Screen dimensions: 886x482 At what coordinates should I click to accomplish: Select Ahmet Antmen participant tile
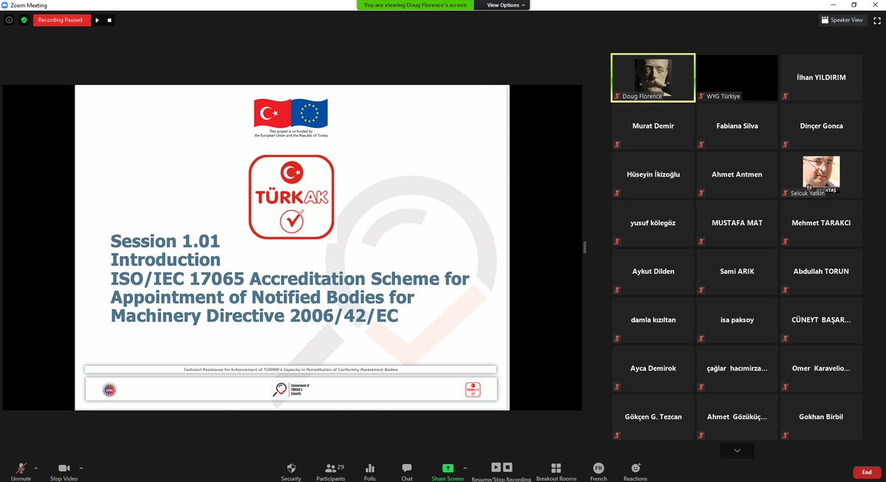pos(737,175)
